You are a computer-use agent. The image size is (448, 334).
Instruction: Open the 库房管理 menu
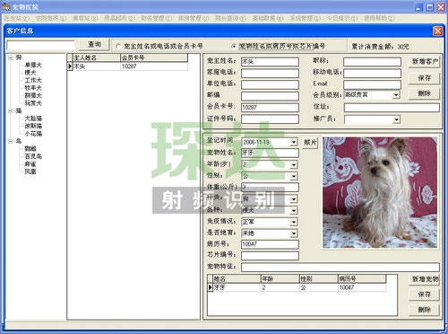coord(194,18)
